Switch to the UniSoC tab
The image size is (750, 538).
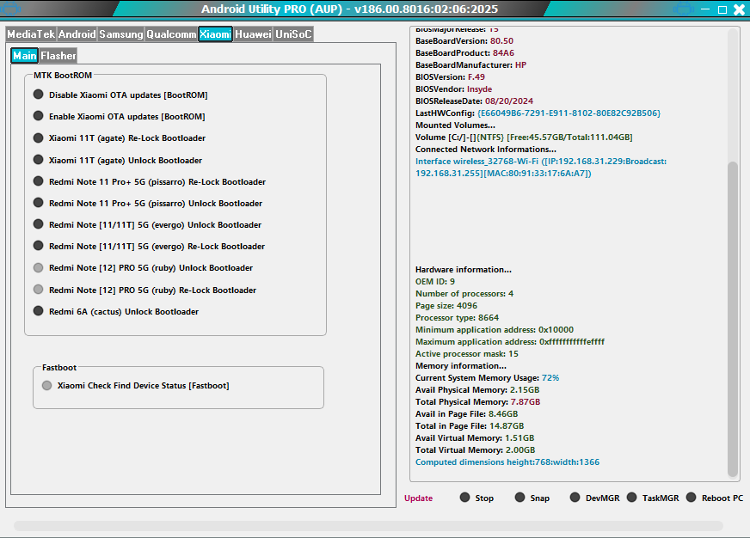pyautogui.click(x=293, y=34)
